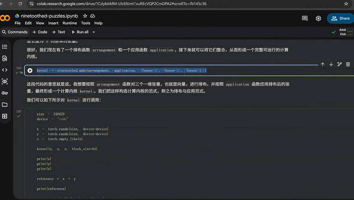Open find and replace sidebar icon

(x=5, y=59)
